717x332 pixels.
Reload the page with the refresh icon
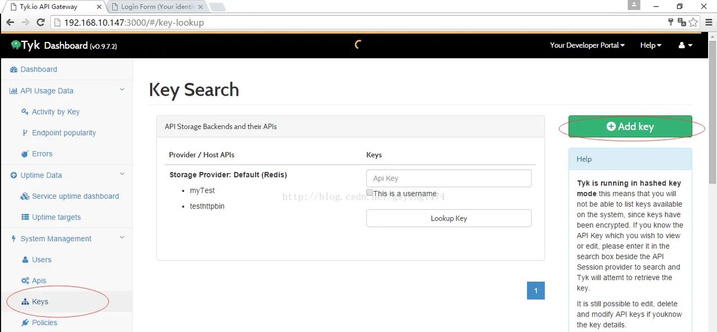[x=40, y=22]
